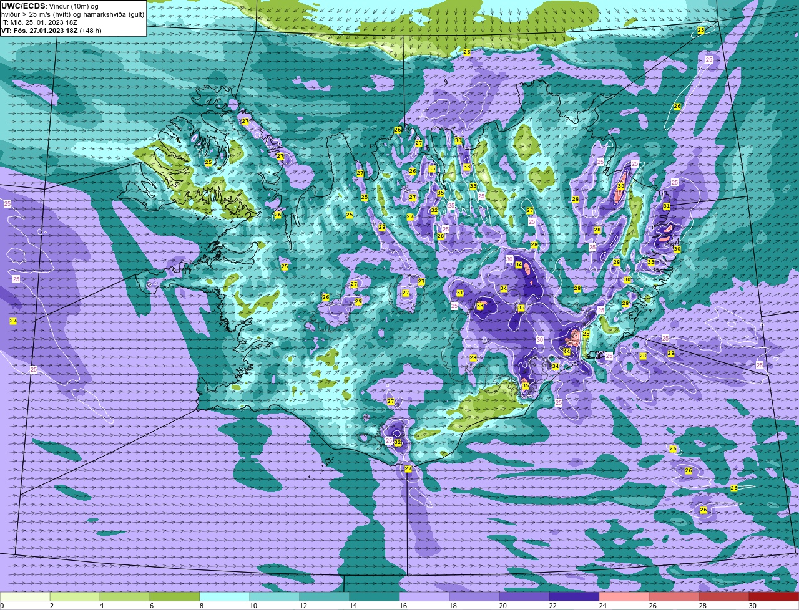Click the 10–12 m/s light teal legend swatch

coord(275,597)
